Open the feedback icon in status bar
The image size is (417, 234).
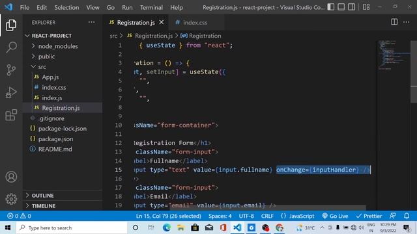point(392,216)
